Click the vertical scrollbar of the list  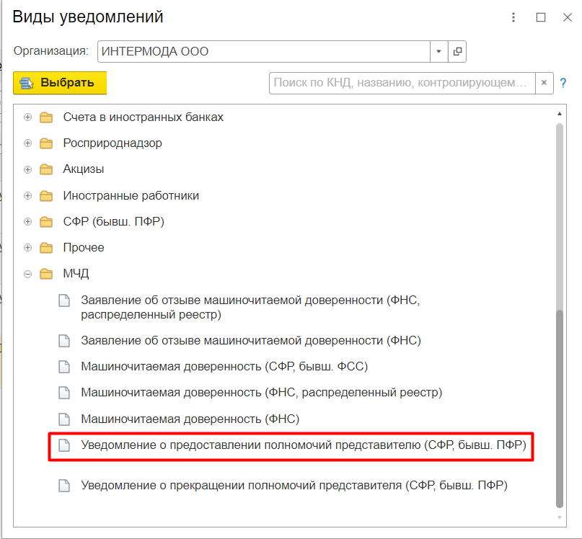tap(559, 404)
